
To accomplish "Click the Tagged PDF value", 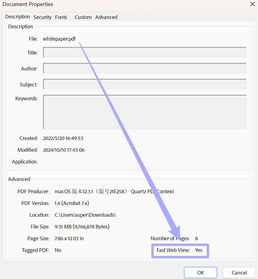I will [x=58, y=250].
